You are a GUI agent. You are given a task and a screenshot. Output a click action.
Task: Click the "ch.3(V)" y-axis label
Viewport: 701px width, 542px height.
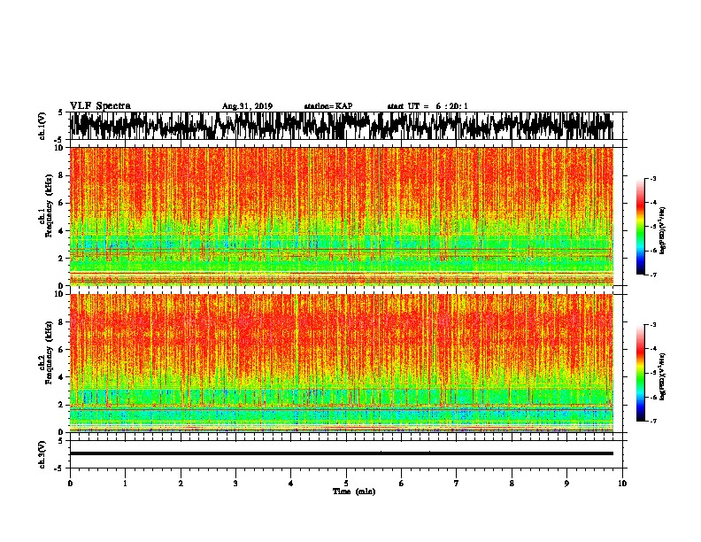[42, 454]
